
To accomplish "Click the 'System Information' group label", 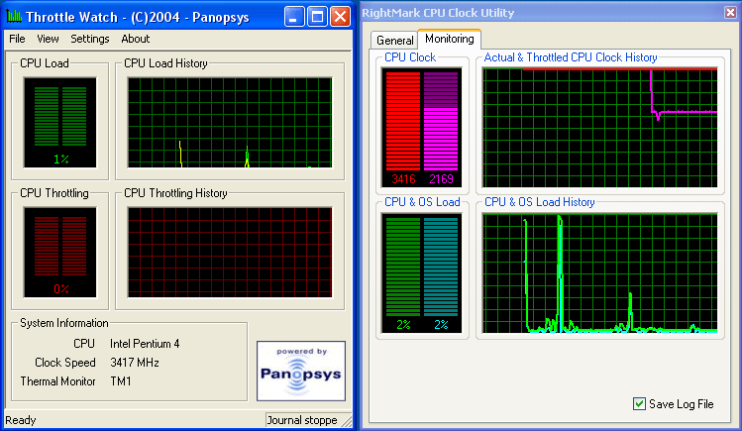I will (63, 323).
